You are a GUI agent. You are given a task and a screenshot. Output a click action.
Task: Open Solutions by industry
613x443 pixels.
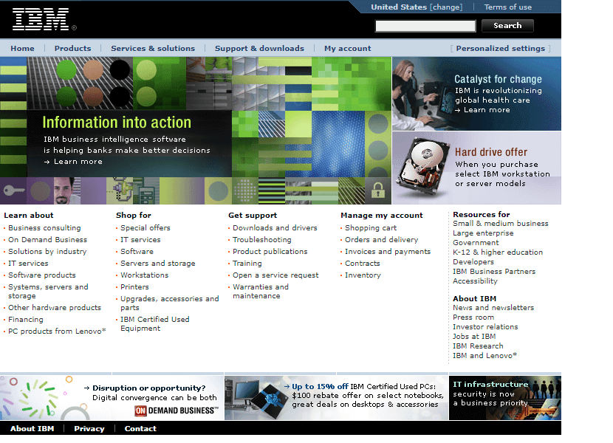pyautogui.click(x=47, y=252)
